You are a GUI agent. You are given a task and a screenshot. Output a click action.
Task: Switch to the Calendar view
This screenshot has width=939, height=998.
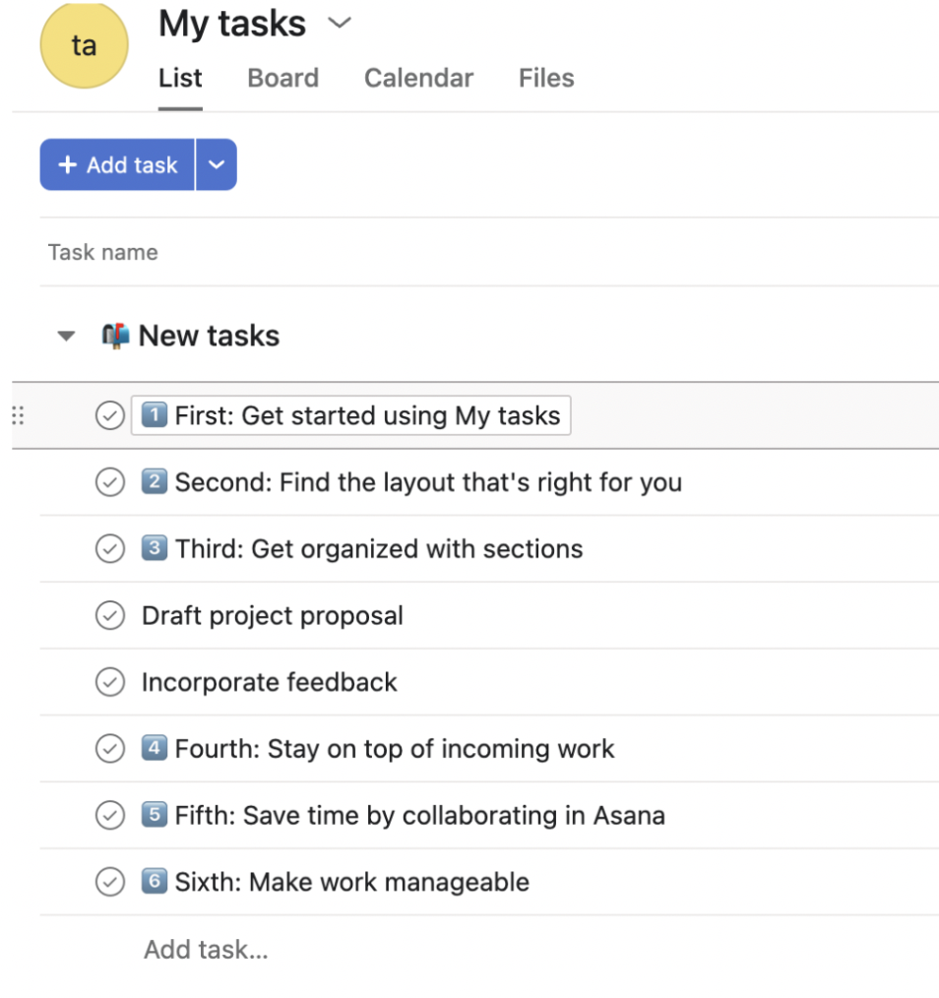418,78
